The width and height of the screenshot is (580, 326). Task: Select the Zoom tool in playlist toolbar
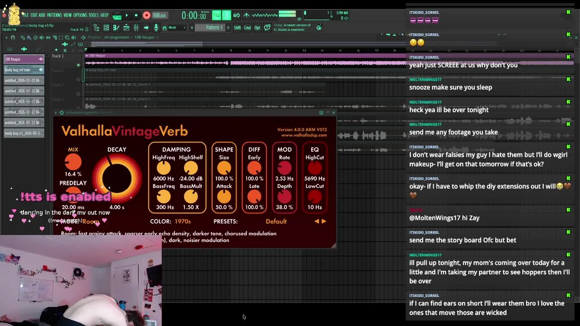coord(67,38)
